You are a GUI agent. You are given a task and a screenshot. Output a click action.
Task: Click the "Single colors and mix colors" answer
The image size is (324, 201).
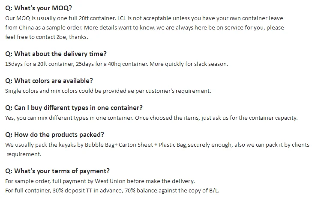(108, 91)
